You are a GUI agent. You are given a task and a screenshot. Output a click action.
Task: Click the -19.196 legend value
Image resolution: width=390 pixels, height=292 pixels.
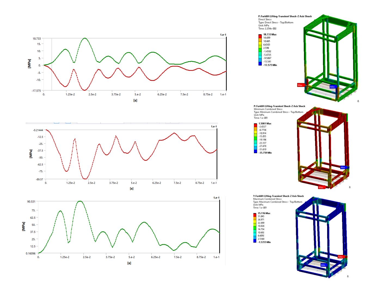pyautogui.click(x=263, y=140)
